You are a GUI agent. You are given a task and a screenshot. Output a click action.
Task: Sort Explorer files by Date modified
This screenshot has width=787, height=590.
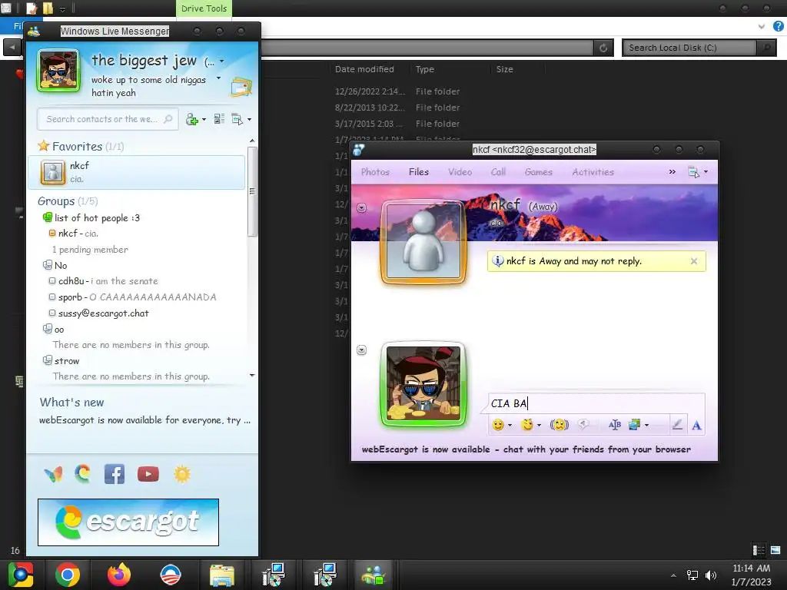(x=364, y=69)
